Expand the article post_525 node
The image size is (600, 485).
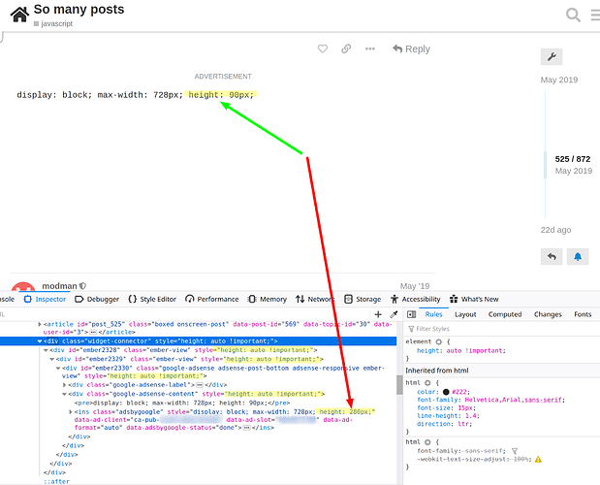[x=40, y=324]
